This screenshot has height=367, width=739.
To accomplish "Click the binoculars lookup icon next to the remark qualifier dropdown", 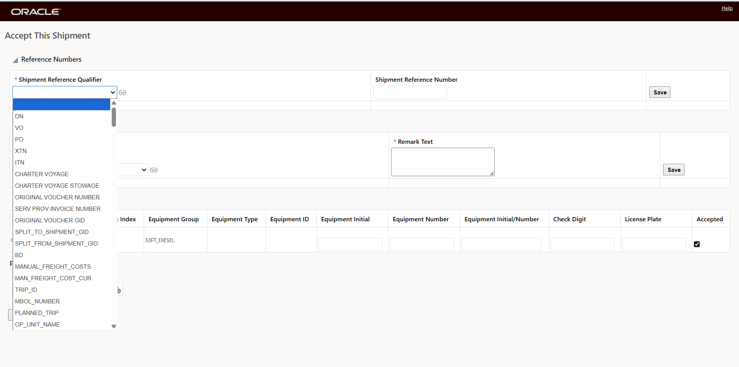I will pos(154,170).
